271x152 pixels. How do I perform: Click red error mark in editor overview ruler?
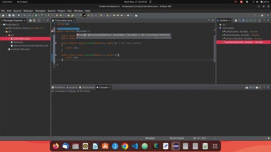click(x=215, y=30)
